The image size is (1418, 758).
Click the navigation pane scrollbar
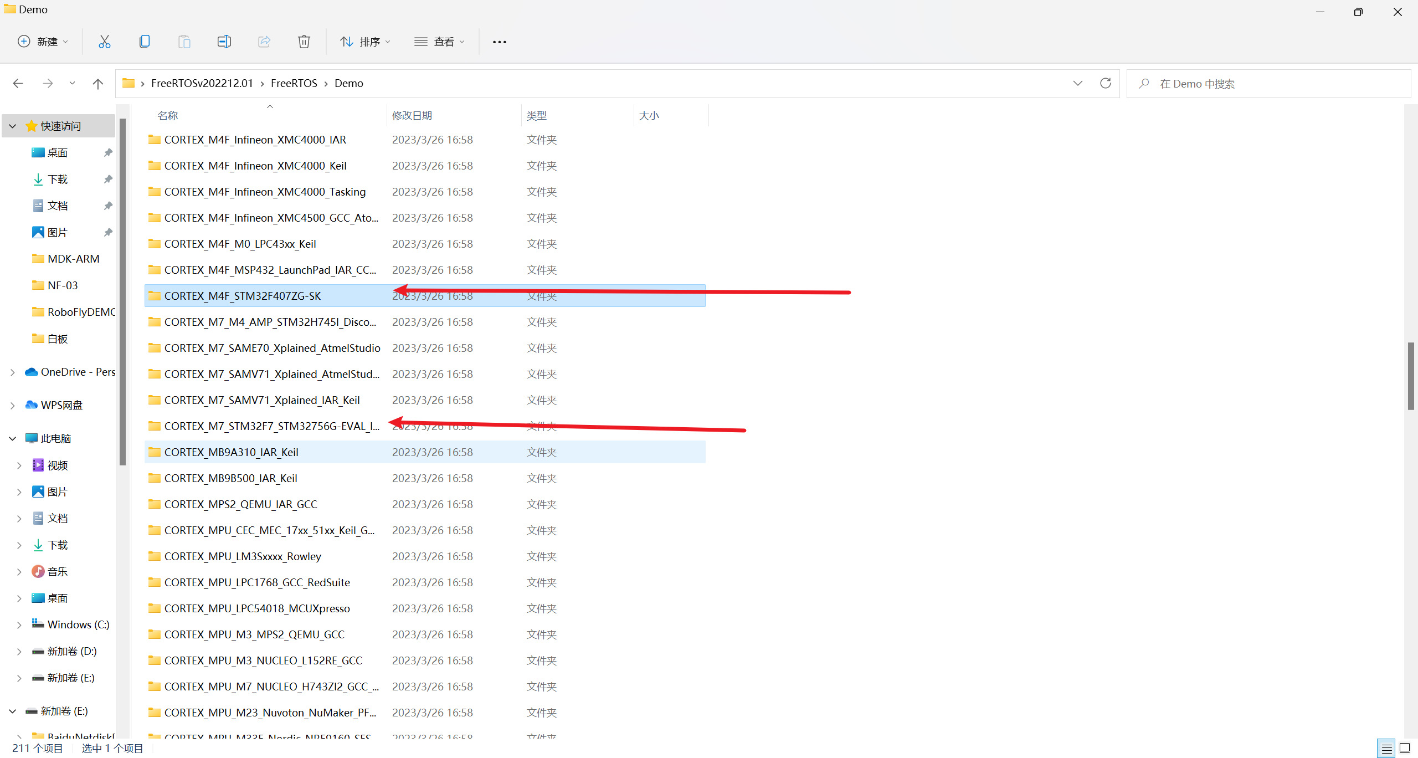(123, 292)
